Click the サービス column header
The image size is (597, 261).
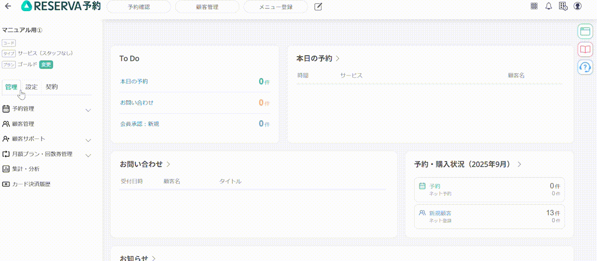tap(351, 75)
